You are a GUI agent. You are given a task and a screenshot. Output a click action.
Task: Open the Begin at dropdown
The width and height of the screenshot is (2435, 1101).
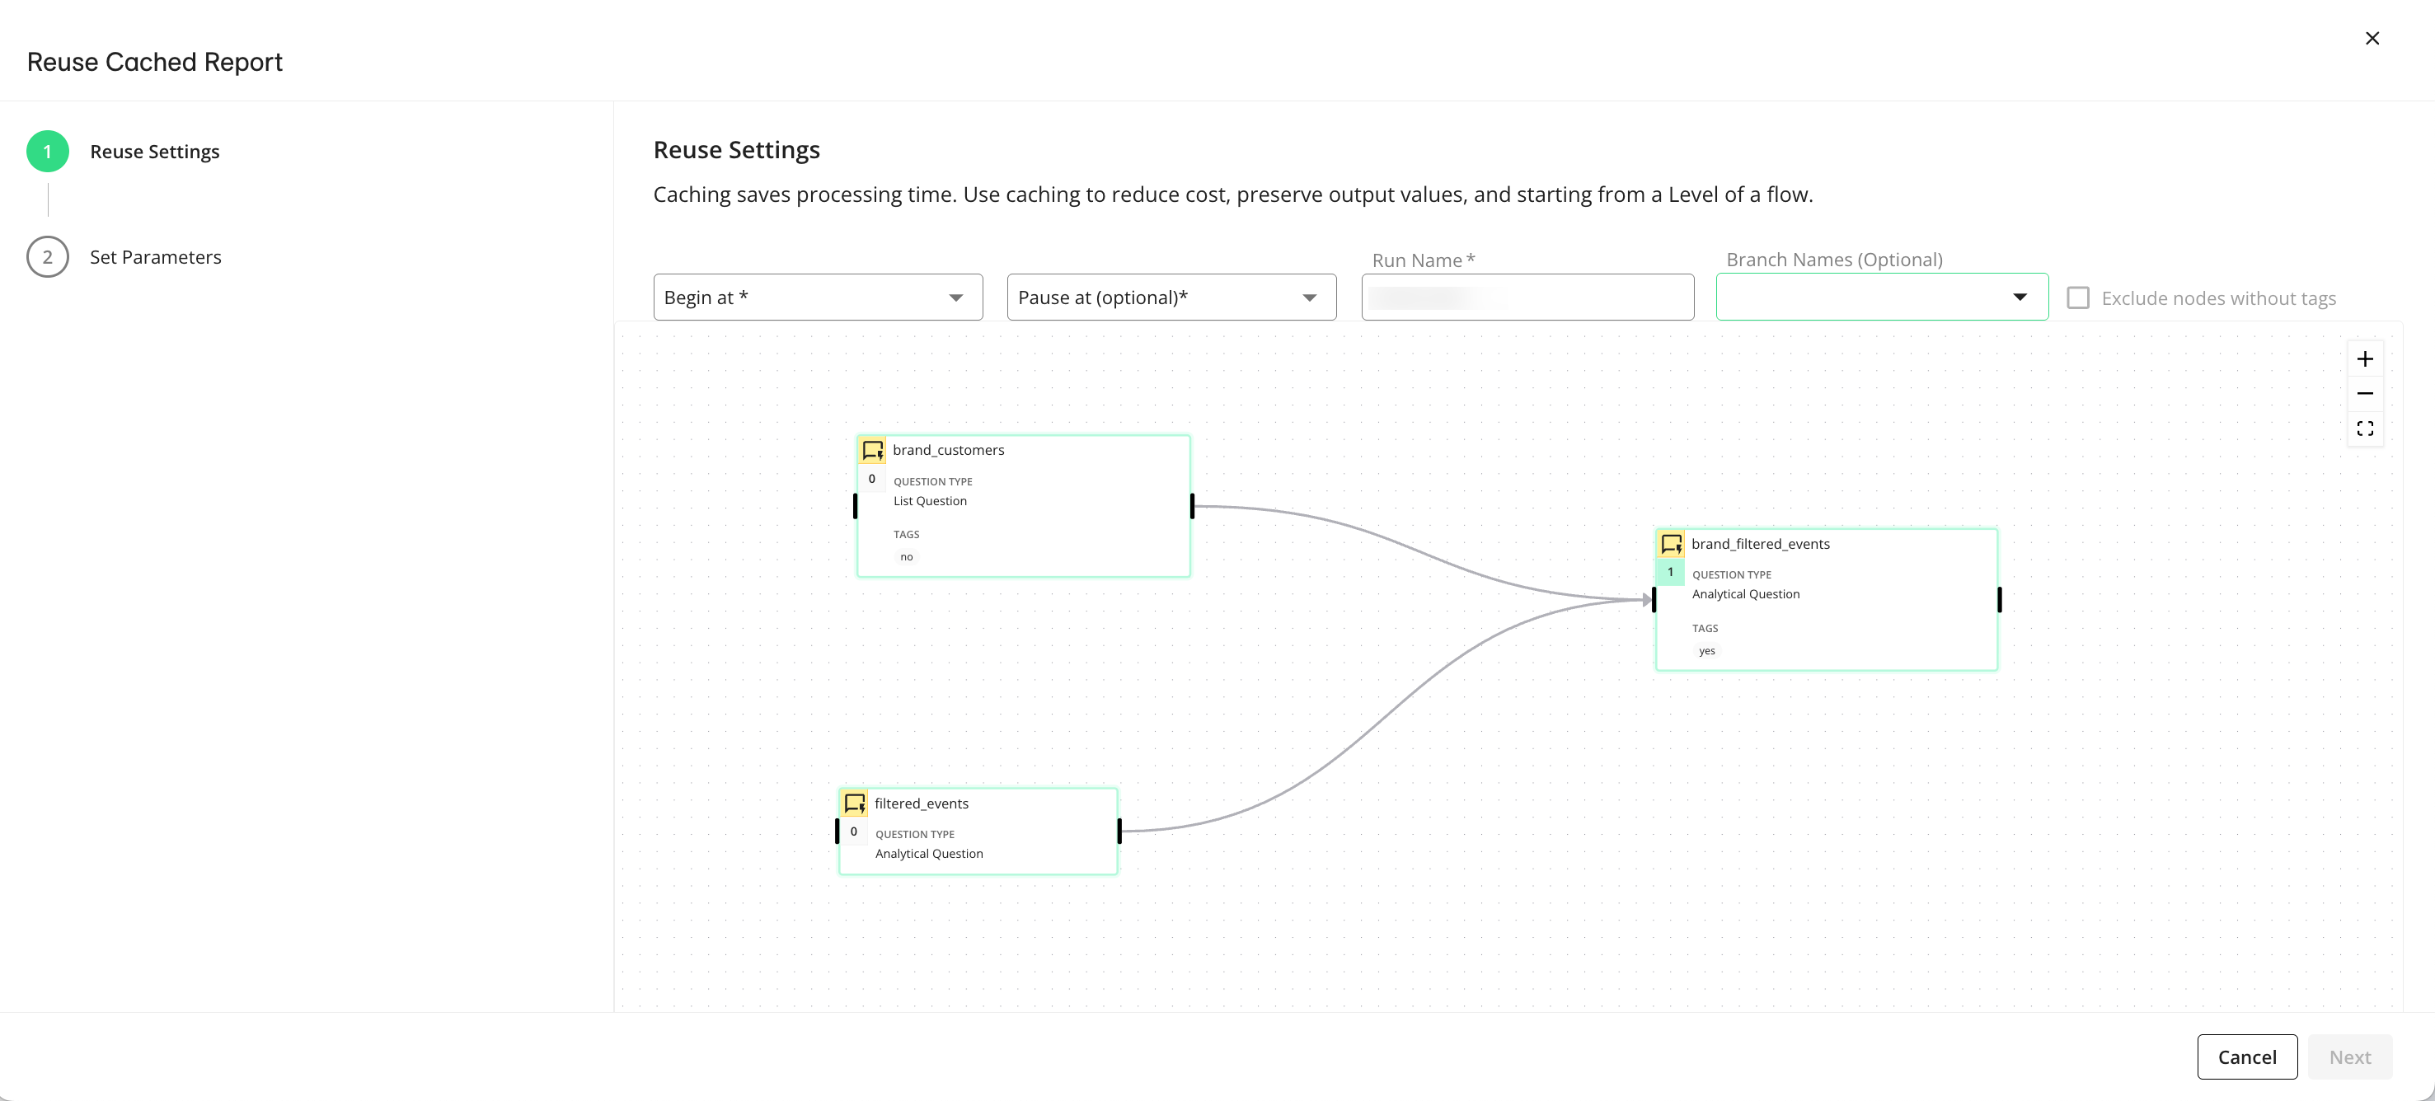(x=818, y=297)
